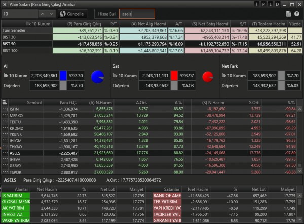304x224 pixels.
Task: Select the IHEVA stock row
Action: click(x=149, y=159)
